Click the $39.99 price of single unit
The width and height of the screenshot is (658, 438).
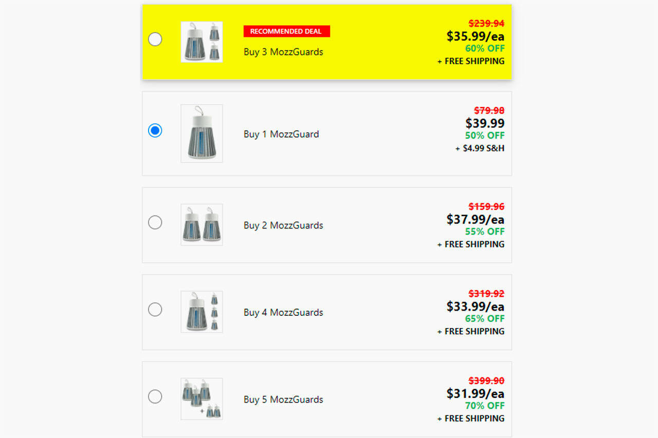pyautogui.click(x=485, y=123)
